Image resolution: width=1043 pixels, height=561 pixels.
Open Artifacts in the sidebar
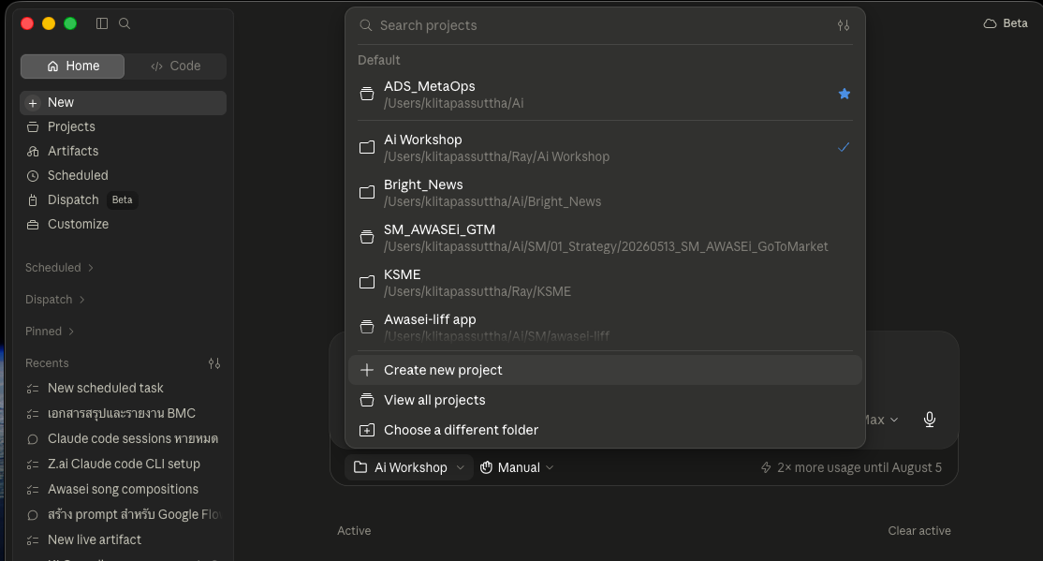tap(123, 151)
